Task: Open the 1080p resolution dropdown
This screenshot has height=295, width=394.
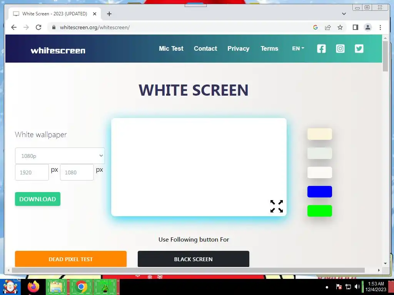Action: click(60, 156)
